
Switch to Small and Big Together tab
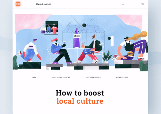[x=61, y=77]
